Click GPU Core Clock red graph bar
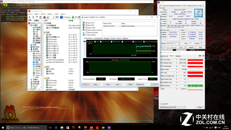The image size is (231, 130). click(x=195, y=60)
